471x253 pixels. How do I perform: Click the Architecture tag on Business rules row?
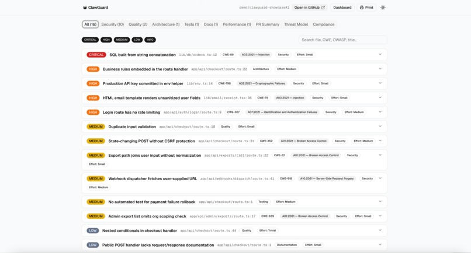(x=261, y=69)
